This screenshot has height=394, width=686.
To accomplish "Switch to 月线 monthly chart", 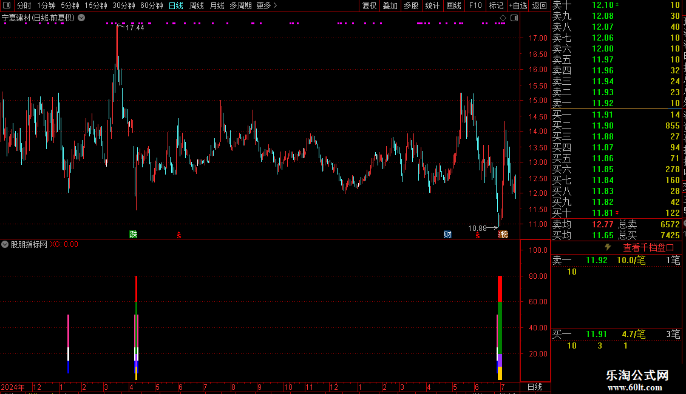I will coord(217,5).
